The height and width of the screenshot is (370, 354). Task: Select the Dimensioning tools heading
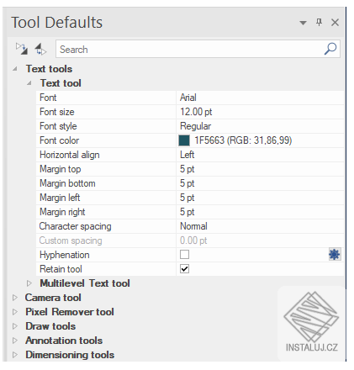click(70, 355)
